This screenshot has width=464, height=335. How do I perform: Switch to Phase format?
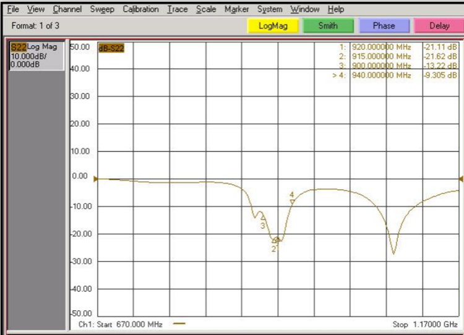[x=384, y=26]
